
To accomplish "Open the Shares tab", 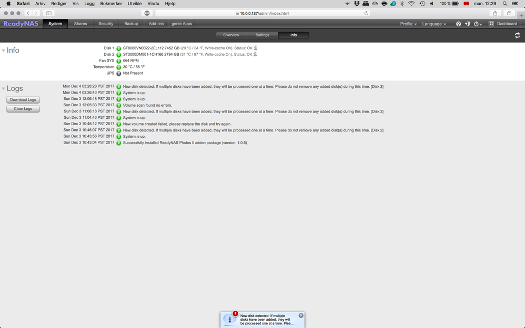I will tap(80, 24).
